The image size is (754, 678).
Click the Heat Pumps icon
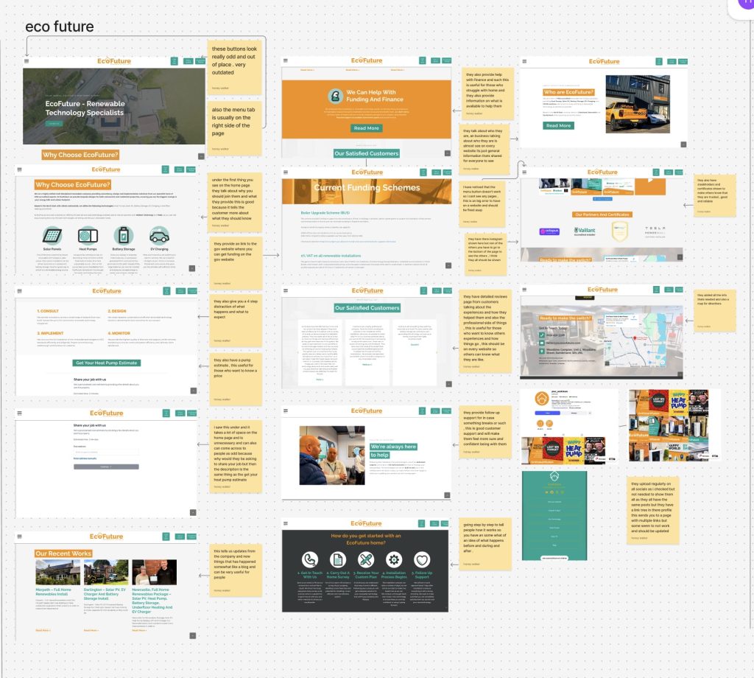pyautogui.click(x=88, y=235)
